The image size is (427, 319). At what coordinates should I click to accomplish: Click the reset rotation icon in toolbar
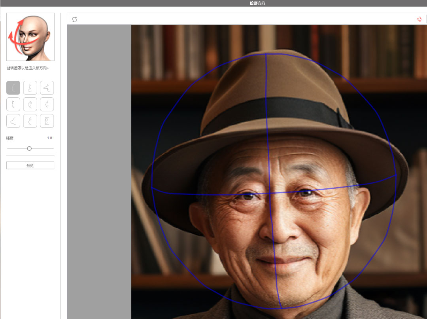coord(75,19)
